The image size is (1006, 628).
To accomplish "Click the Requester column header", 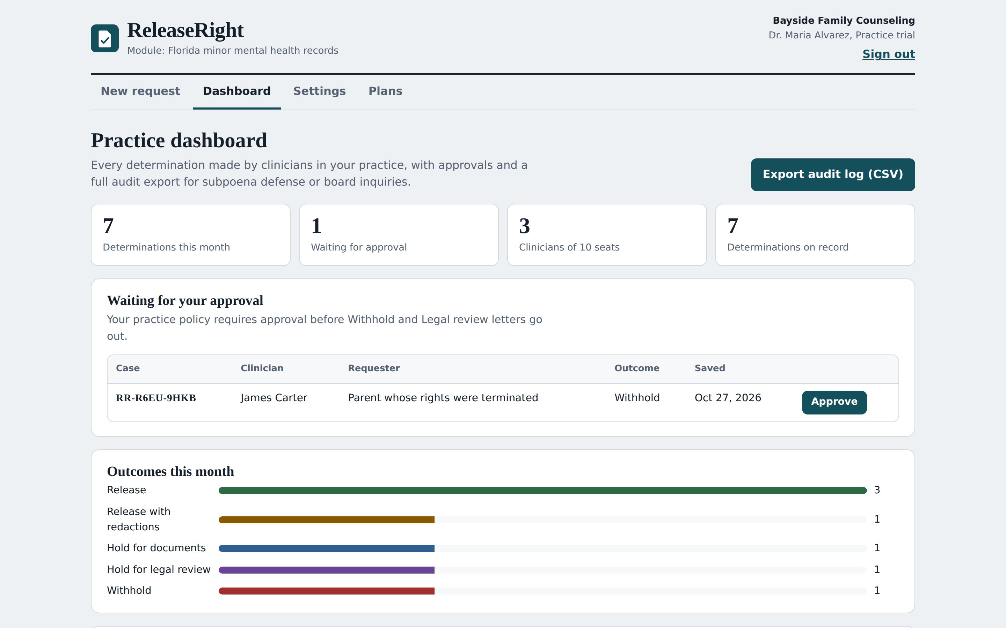I will 374,368.
